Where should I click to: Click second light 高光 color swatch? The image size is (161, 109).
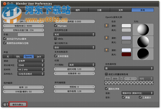(x=126, y=42)
